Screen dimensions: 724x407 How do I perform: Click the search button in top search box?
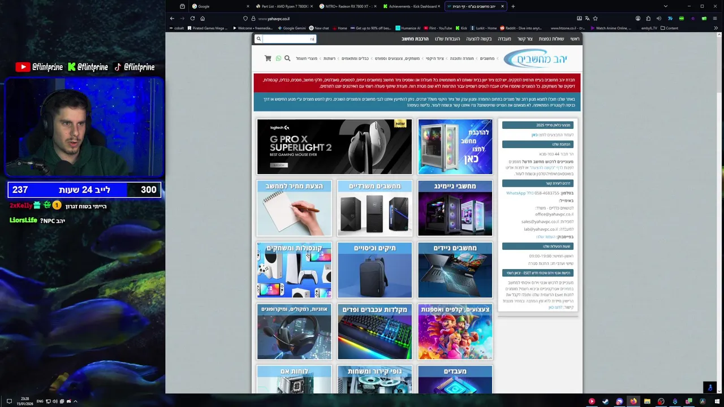pyautogui.click(x=258, y=39)
